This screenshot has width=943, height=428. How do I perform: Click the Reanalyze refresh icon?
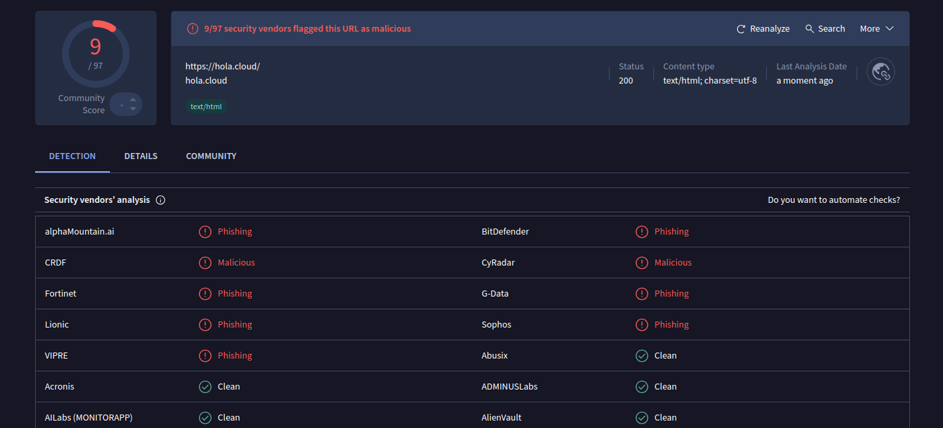click(740, 29)
